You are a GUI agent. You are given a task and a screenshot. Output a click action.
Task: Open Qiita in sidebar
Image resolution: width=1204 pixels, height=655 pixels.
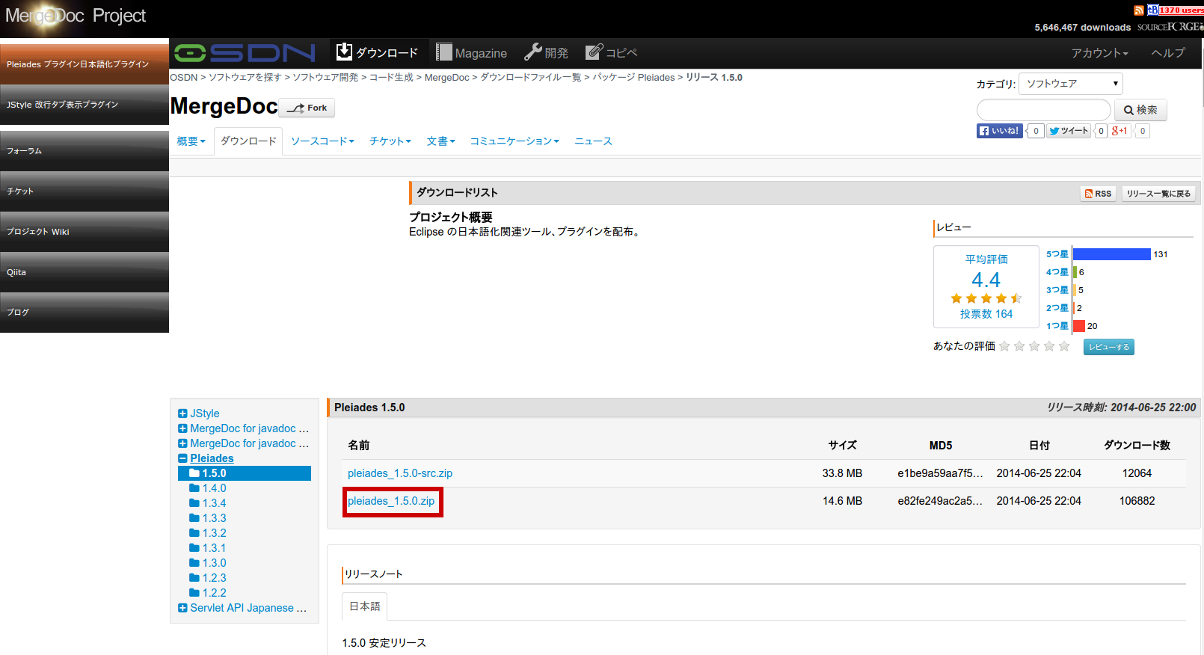point(85,272)
